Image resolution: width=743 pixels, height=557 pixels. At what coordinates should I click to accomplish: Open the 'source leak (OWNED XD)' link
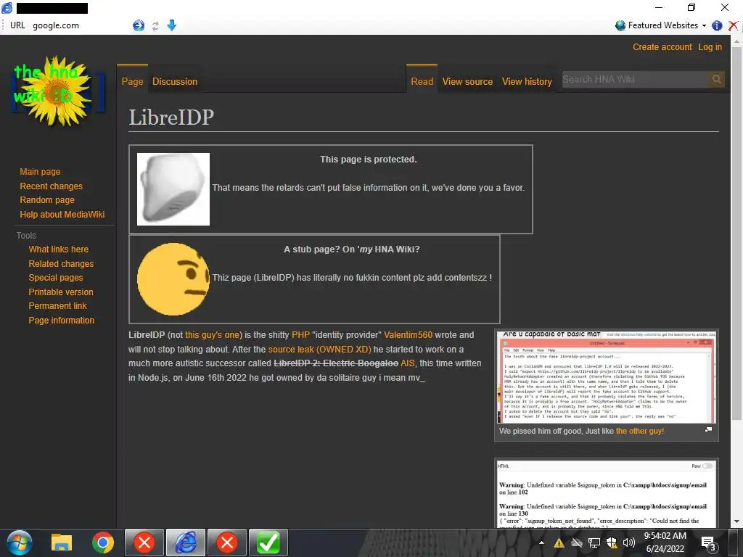[x=319, y=350]
